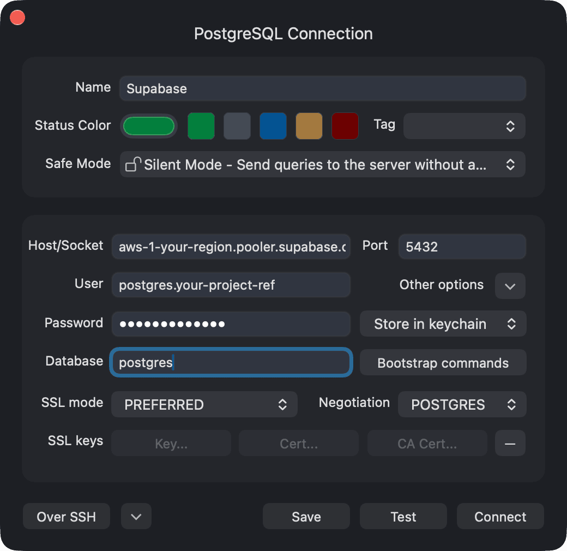Save the connection
The height and width of the screenshot is (551, 567).
(306, 516)
